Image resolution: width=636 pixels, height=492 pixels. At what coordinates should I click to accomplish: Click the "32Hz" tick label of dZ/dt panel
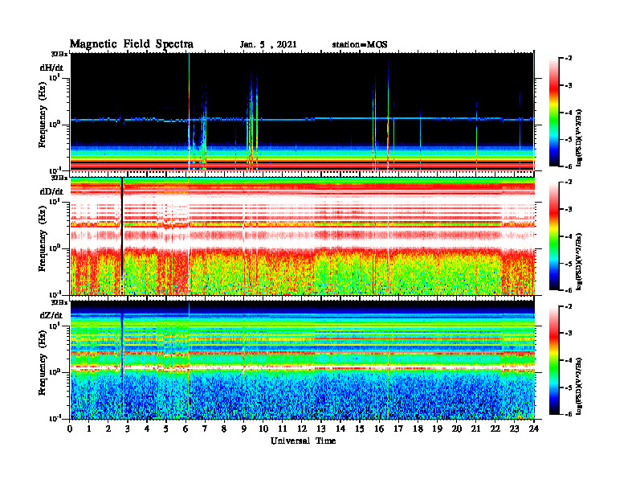[59, 302]
